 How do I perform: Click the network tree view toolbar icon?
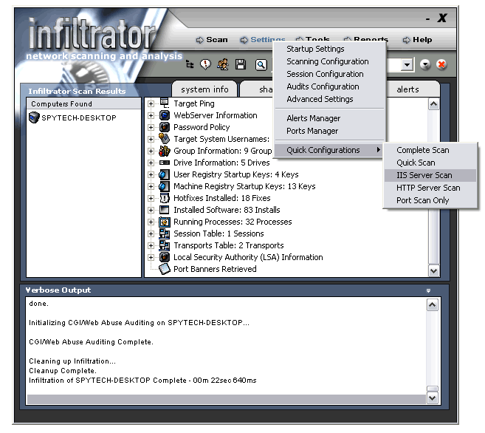(x=190, y=64)
